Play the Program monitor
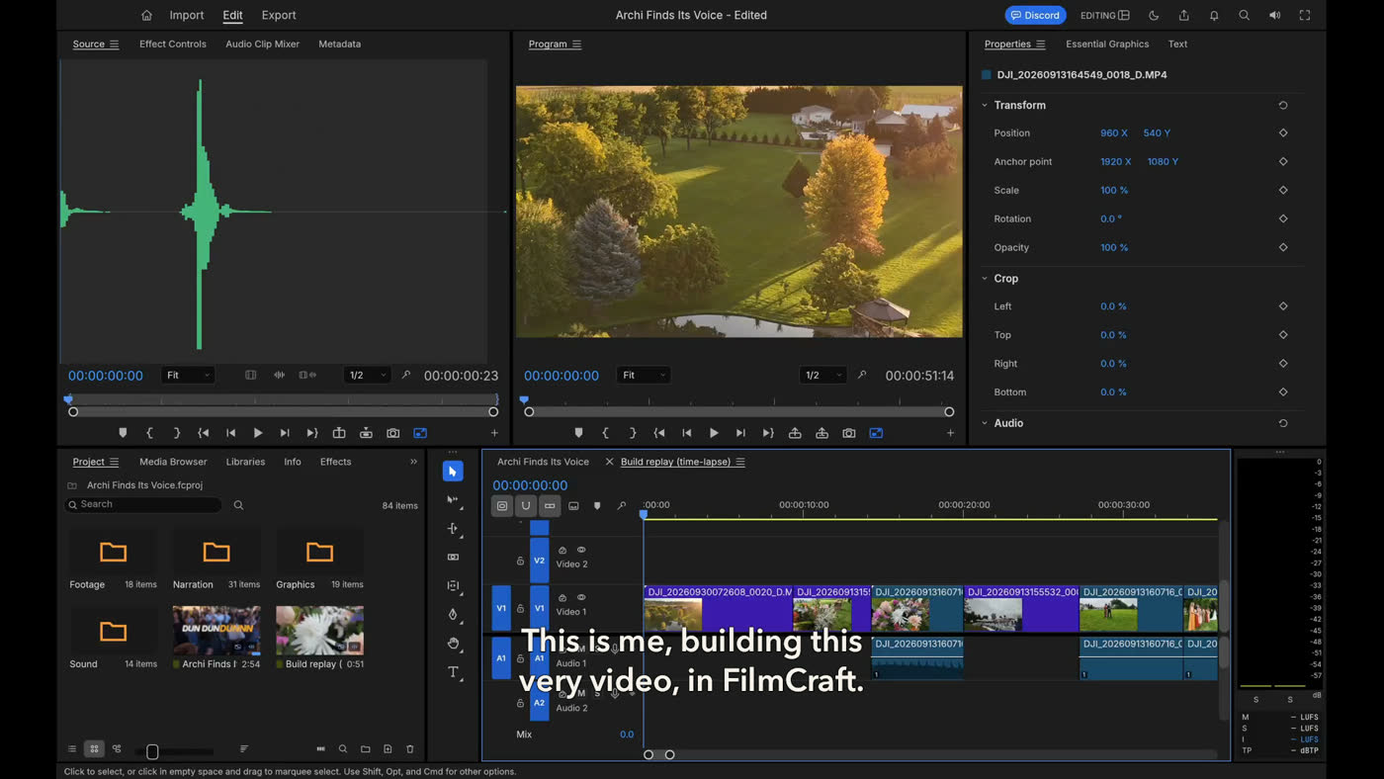1384x779 pixels. (x=714, y=433)
